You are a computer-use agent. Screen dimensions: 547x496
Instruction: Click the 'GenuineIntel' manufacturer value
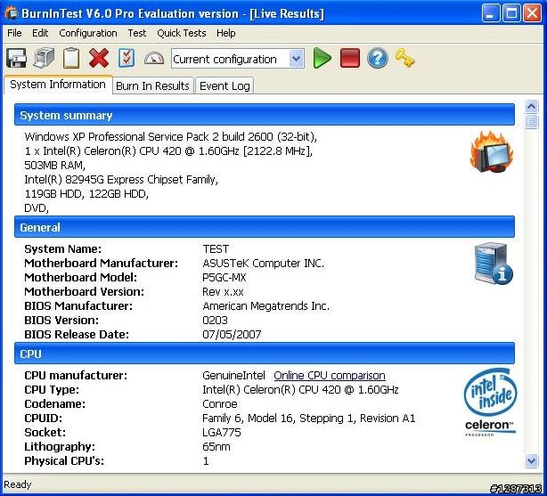[233, 375]
